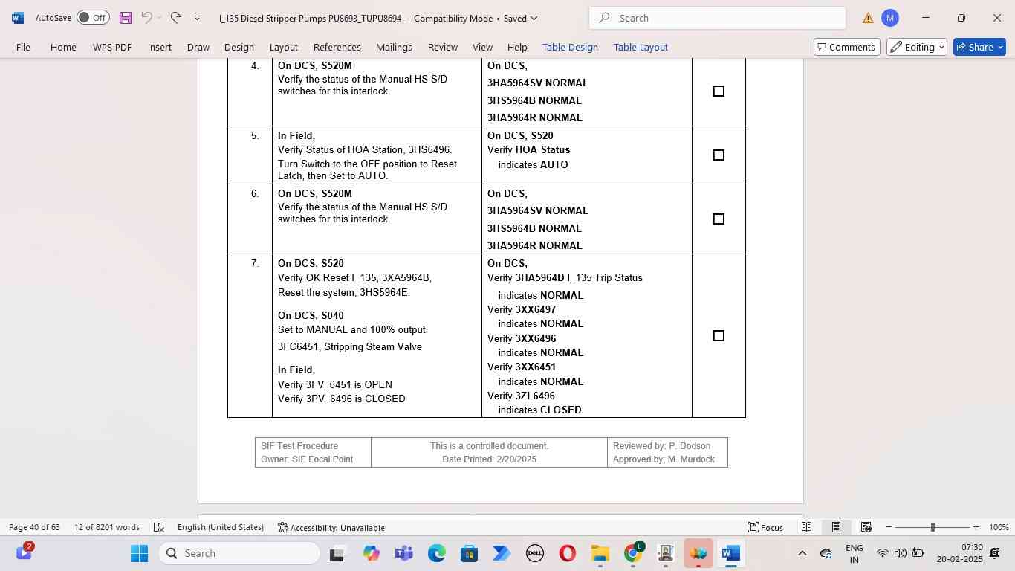Click Page 40 of 63 in status bar
Screen dimensions: 1015x571
pyautogui.click(x=34, y=527)
